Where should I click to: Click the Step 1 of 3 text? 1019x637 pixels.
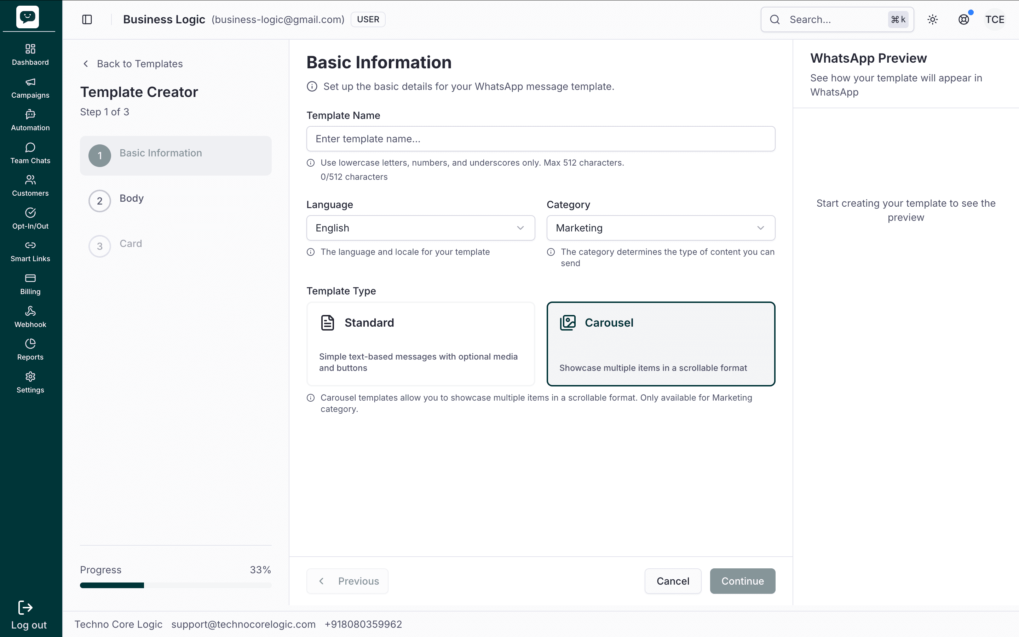[x=104, y=112]
